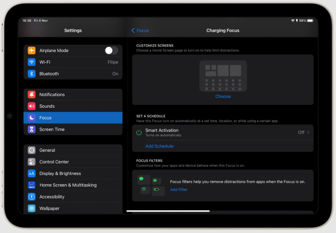Select the Home Screen page thumbnail
The height and width of the screenshot is (233, 336).
click(x=223, y=76)
